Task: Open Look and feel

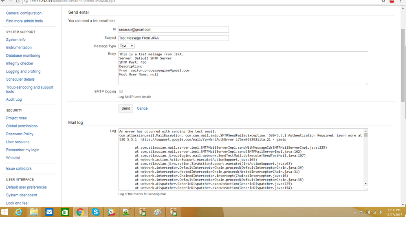Action: point(17,203)
